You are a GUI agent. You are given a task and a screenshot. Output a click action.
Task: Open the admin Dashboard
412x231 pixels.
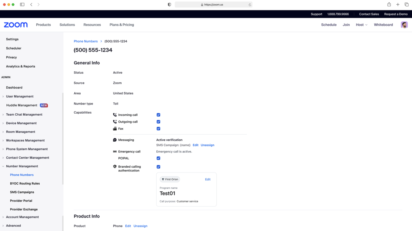pyautogui.click(x=14, y=88)
